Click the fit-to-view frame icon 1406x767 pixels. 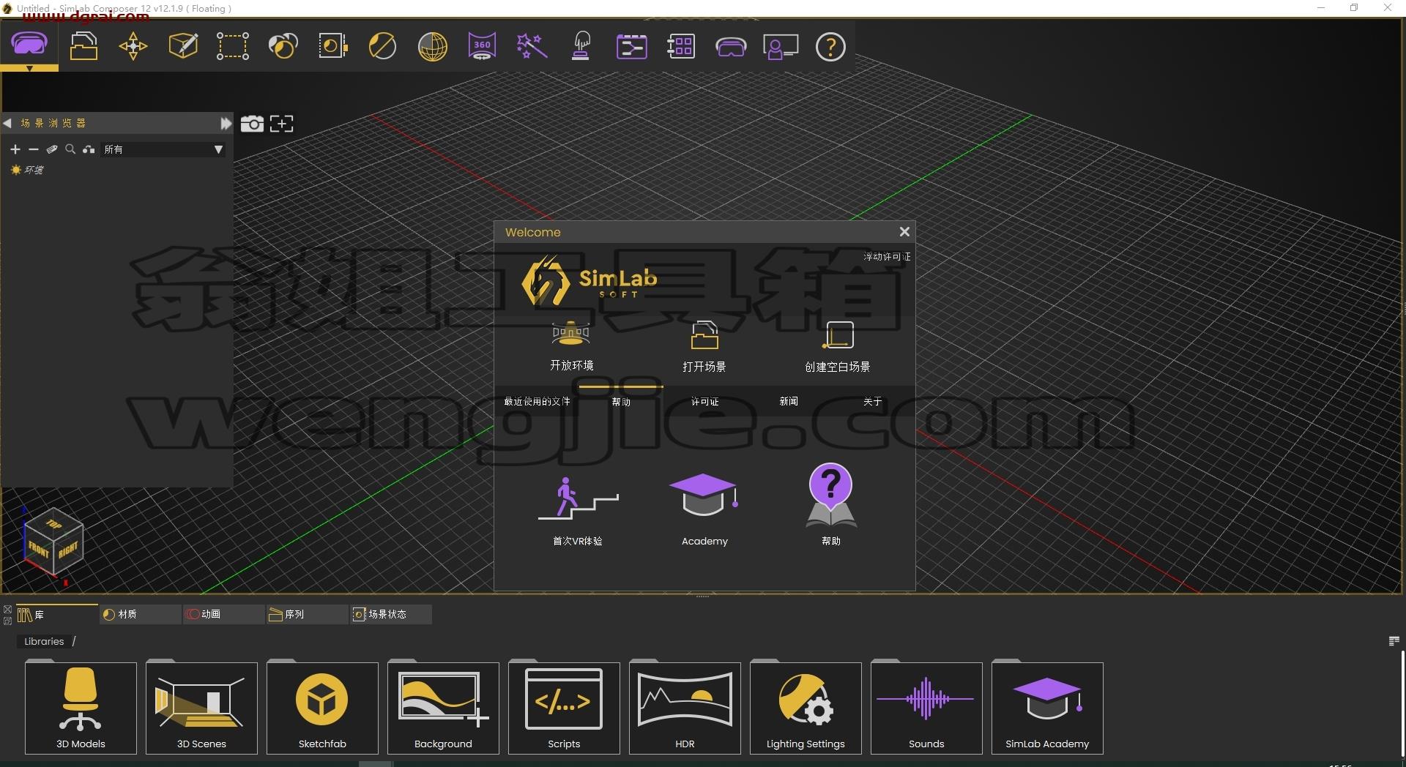(x=281, y=124)
